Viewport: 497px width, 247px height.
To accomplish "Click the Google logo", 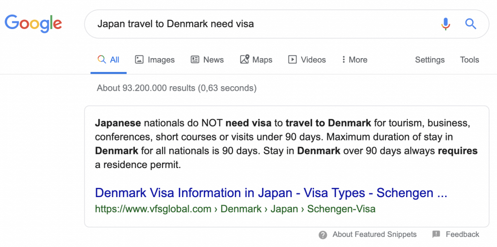I will point(33,24).
